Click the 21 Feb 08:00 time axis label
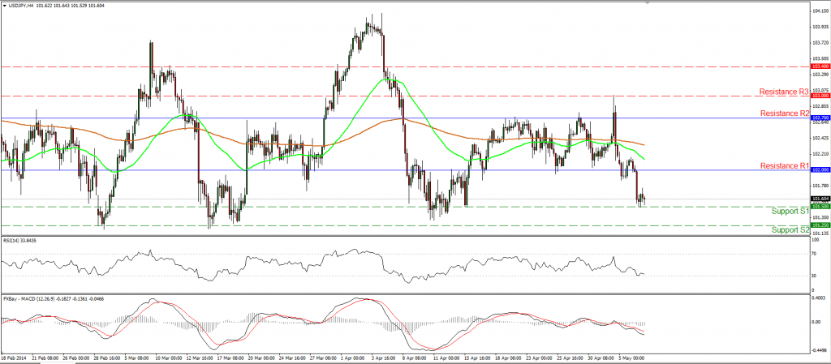 tap(45, 358)
